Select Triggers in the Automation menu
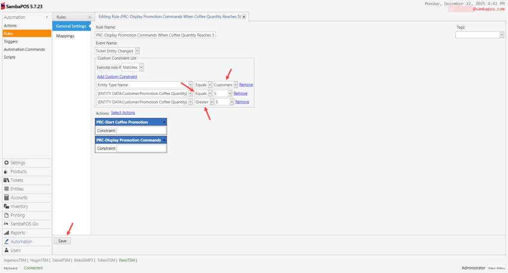The height and width of the screenshot is (273, 508). click(10, 41)
